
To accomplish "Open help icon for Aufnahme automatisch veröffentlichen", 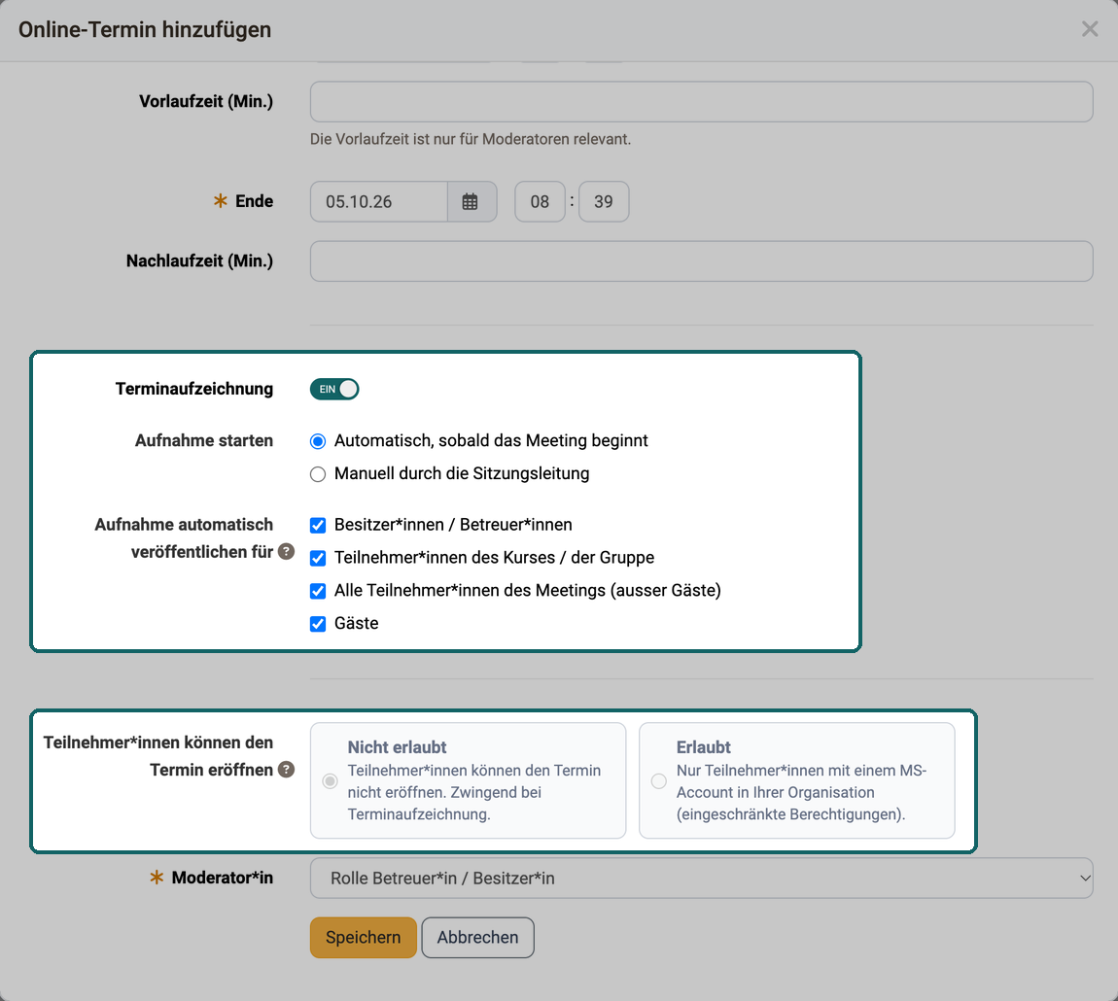I will (286, 551).
